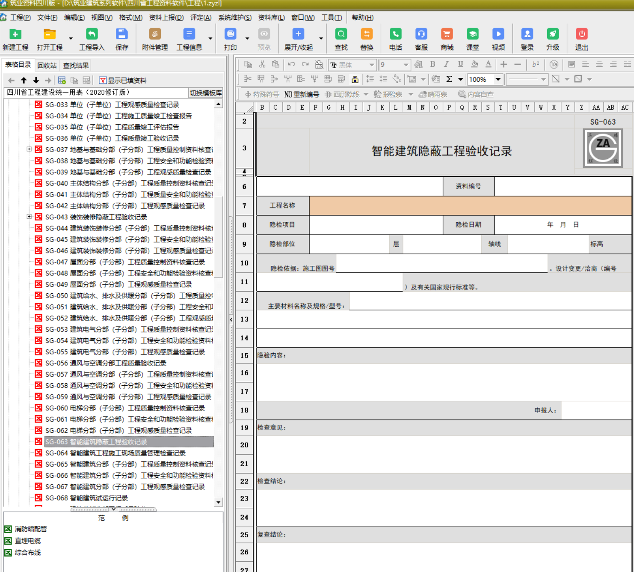Image resolution: width=634 pixels, height=572 pixels.
Task: Toggle underline U formatting
Action: tap(460, 64)
